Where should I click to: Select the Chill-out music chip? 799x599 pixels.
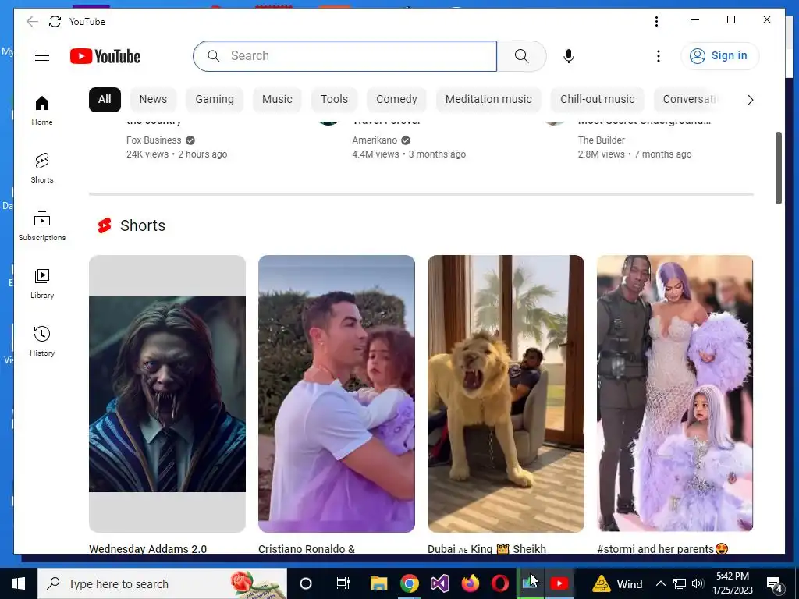(597, 99)
